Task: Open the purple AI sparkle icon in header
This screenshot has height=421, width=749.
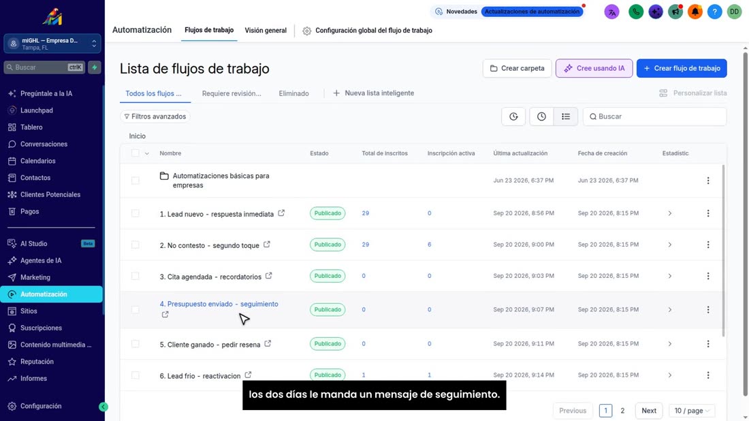Action: [655, 12]
